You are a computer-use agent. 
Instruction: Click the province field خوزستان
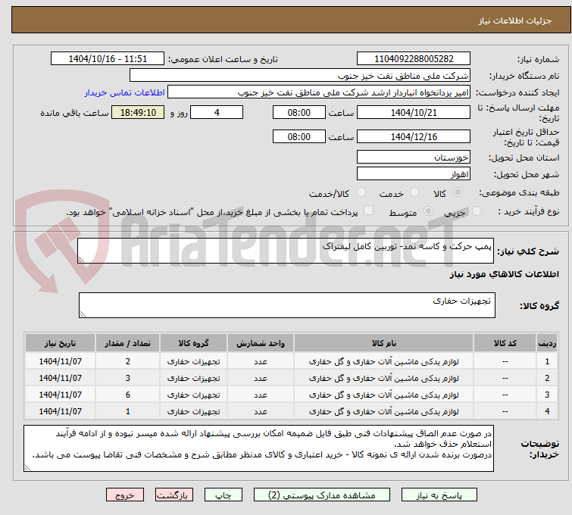[x=414, y=158]
